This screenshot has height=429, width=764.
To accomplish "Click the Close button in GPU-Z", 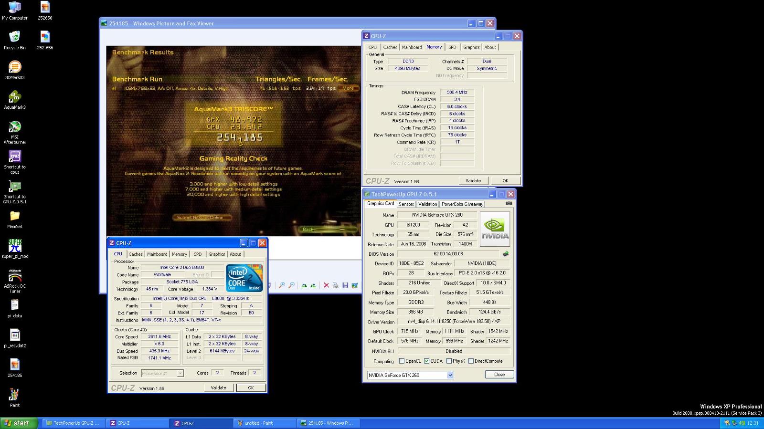I will pyautogui.click(x=499, y=375).
